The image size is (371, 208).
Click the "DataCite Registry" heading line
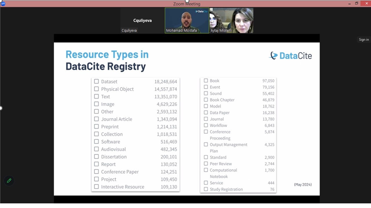point(106,66)
